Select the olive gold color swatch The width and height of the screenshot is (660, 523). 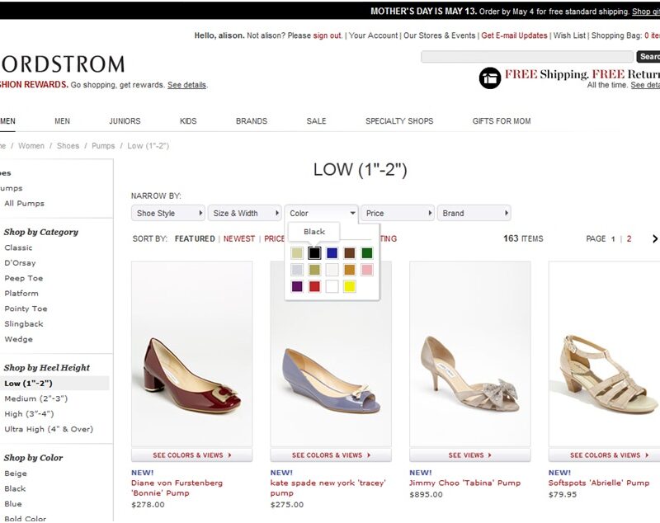314,270
